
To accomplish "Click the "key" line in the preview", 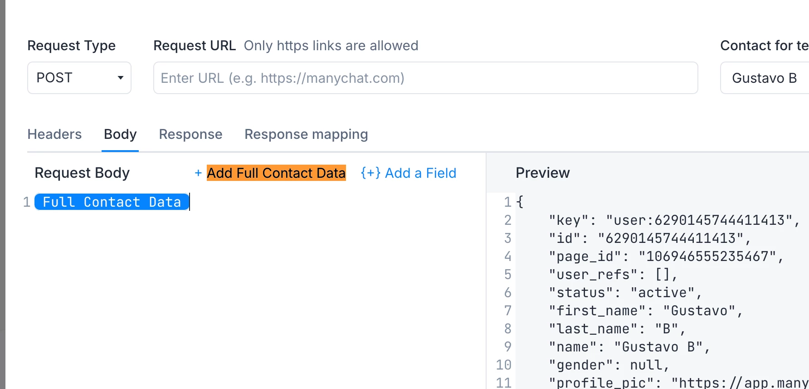I will (674, 220).
